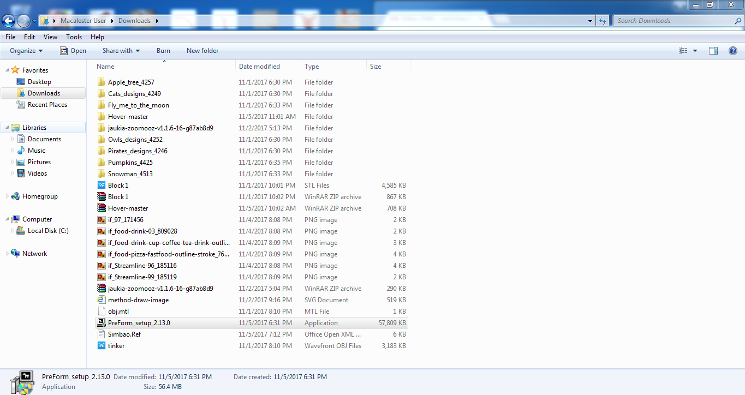This screenshot has width=745, height=395.
Task: Select the Snowman_4513 folder icon
Action: click(101, 174)
